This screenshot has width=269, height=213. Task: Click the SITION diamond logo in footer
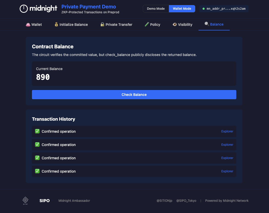point(25,201)
